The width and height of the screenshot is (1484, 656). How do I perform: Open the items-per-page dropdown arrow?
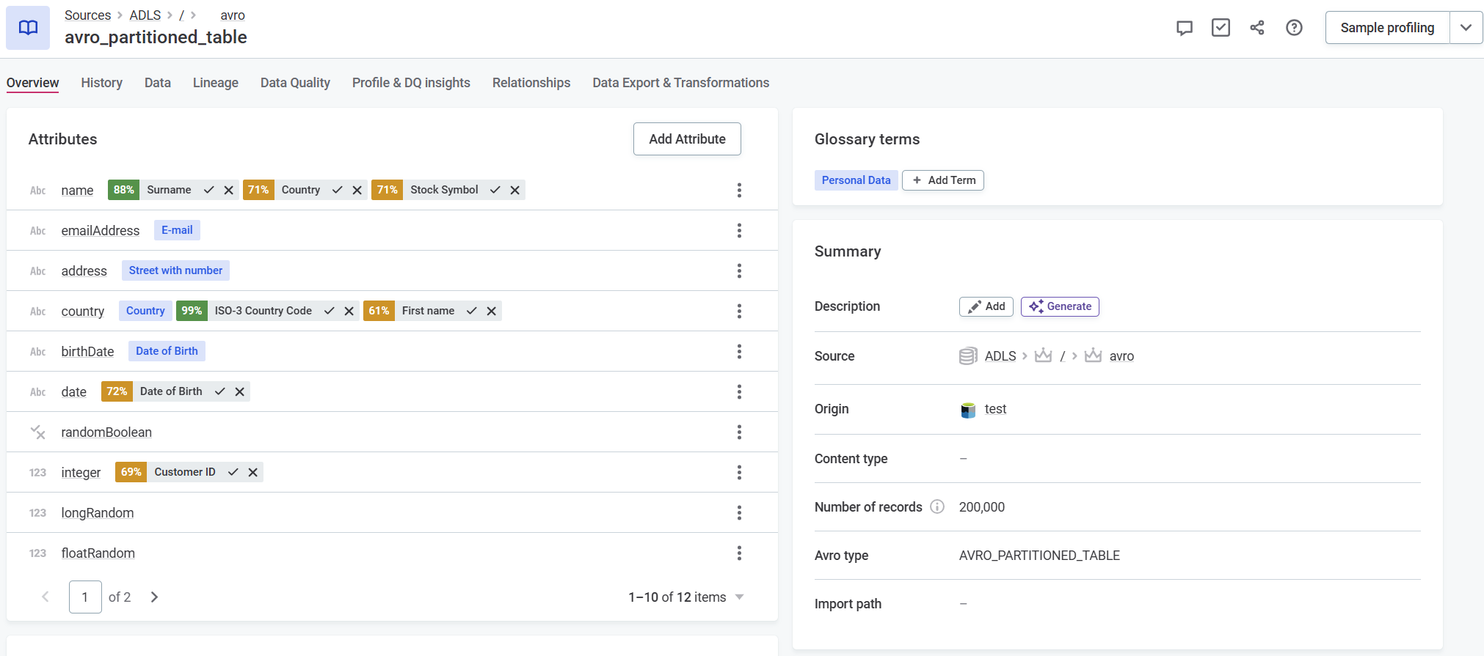pos(740,597)
